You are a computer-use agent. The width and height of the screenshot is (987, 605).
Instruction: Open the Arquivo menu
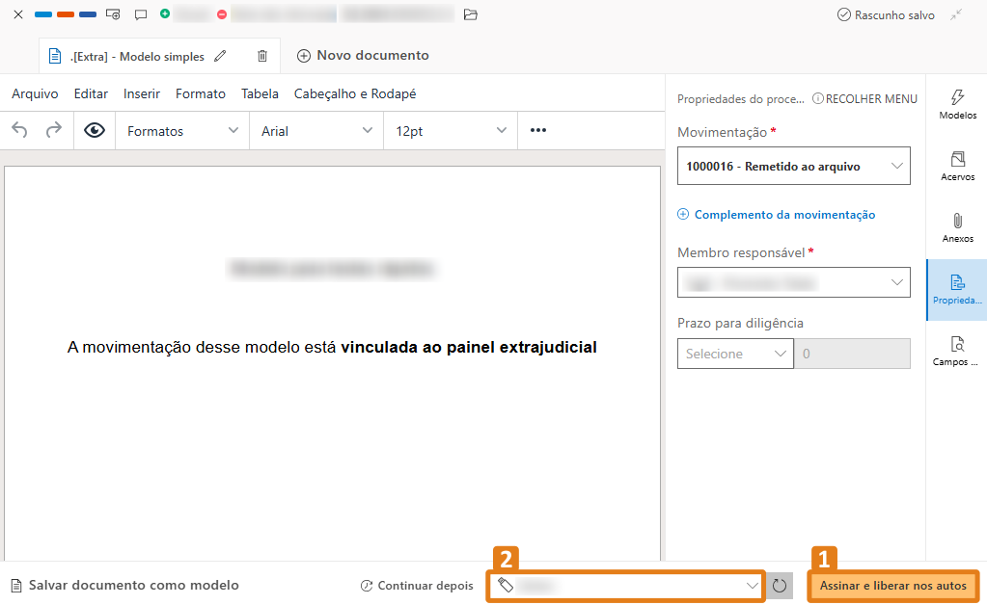pyautogui.click(x=35, y=93)
